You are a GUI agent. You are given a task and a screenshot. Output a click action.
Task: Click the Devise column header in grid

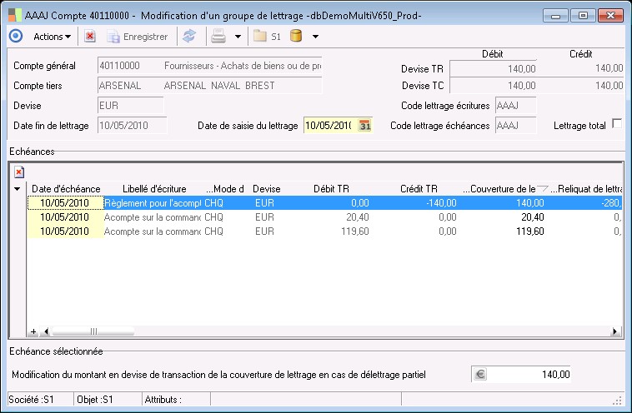pos(267,189)
